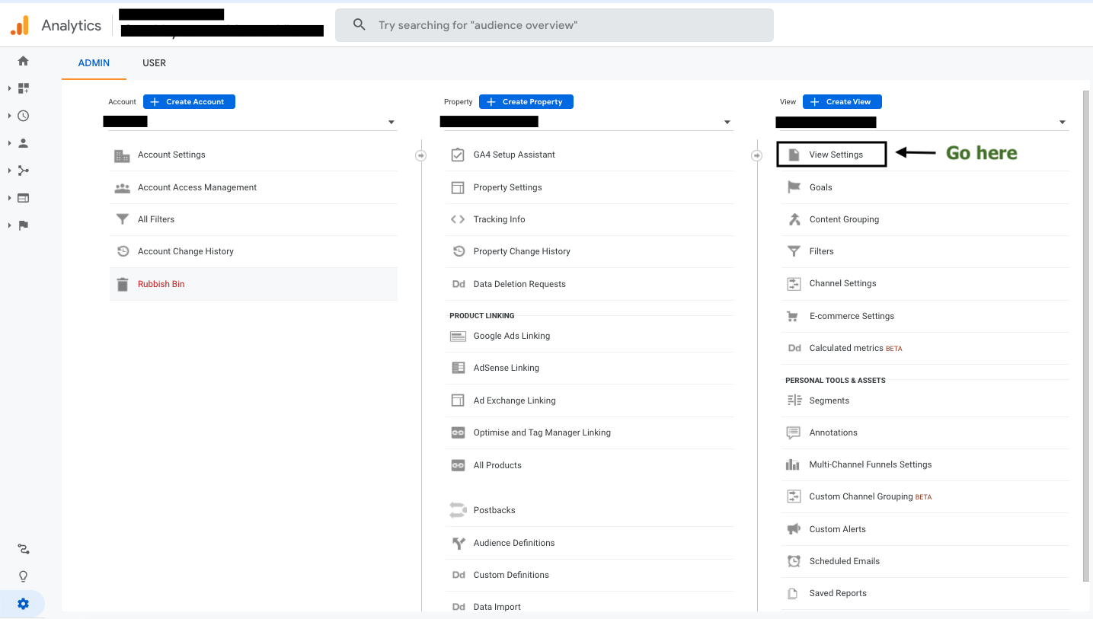Click the Custom Alerts megaphone icon
The image size is (1093, 619).
(x=794, y=529)
